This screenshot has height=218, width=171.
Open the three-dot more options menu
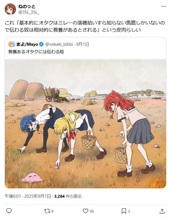pyautogui.click(x=164, y=7)
